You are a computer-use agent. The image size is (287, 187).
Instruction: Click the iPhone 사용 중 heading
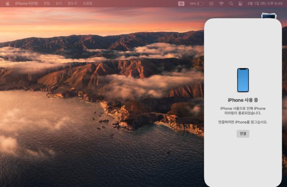click(x=243, y=100)
